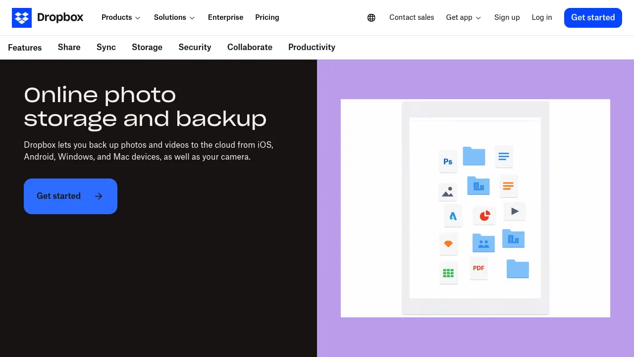Click the Features heading link
The width and height of the screenshot is (634, 357).
(25, 48)
